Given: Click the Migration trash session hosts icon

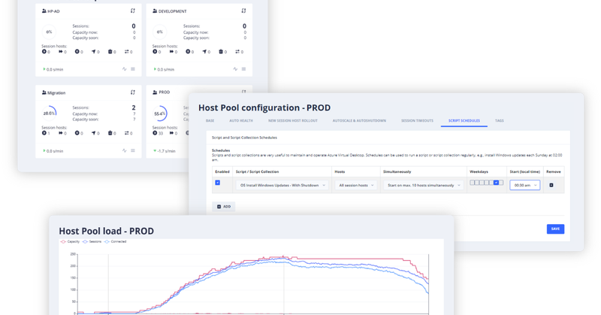Looking at the screenshot, I should [x=110, y=133].
